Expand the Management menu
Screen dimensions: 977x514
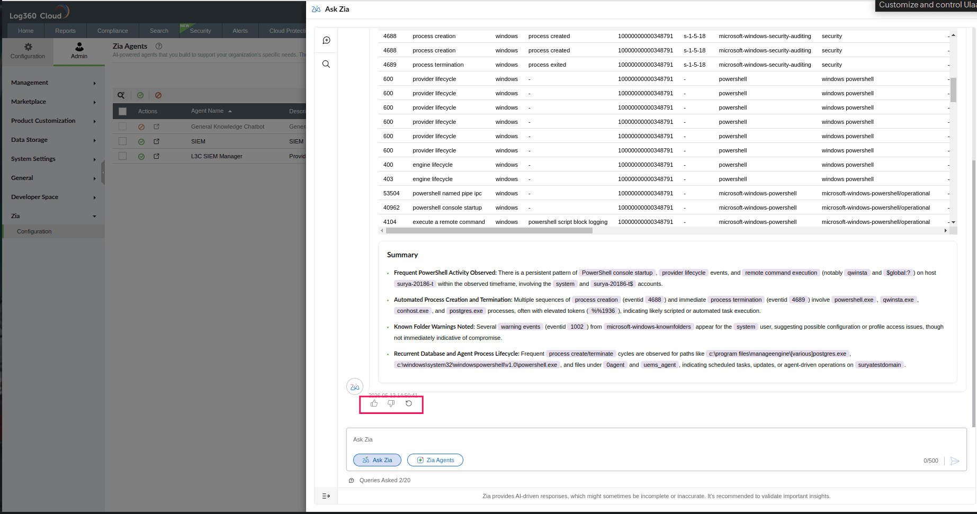[53, 83]
